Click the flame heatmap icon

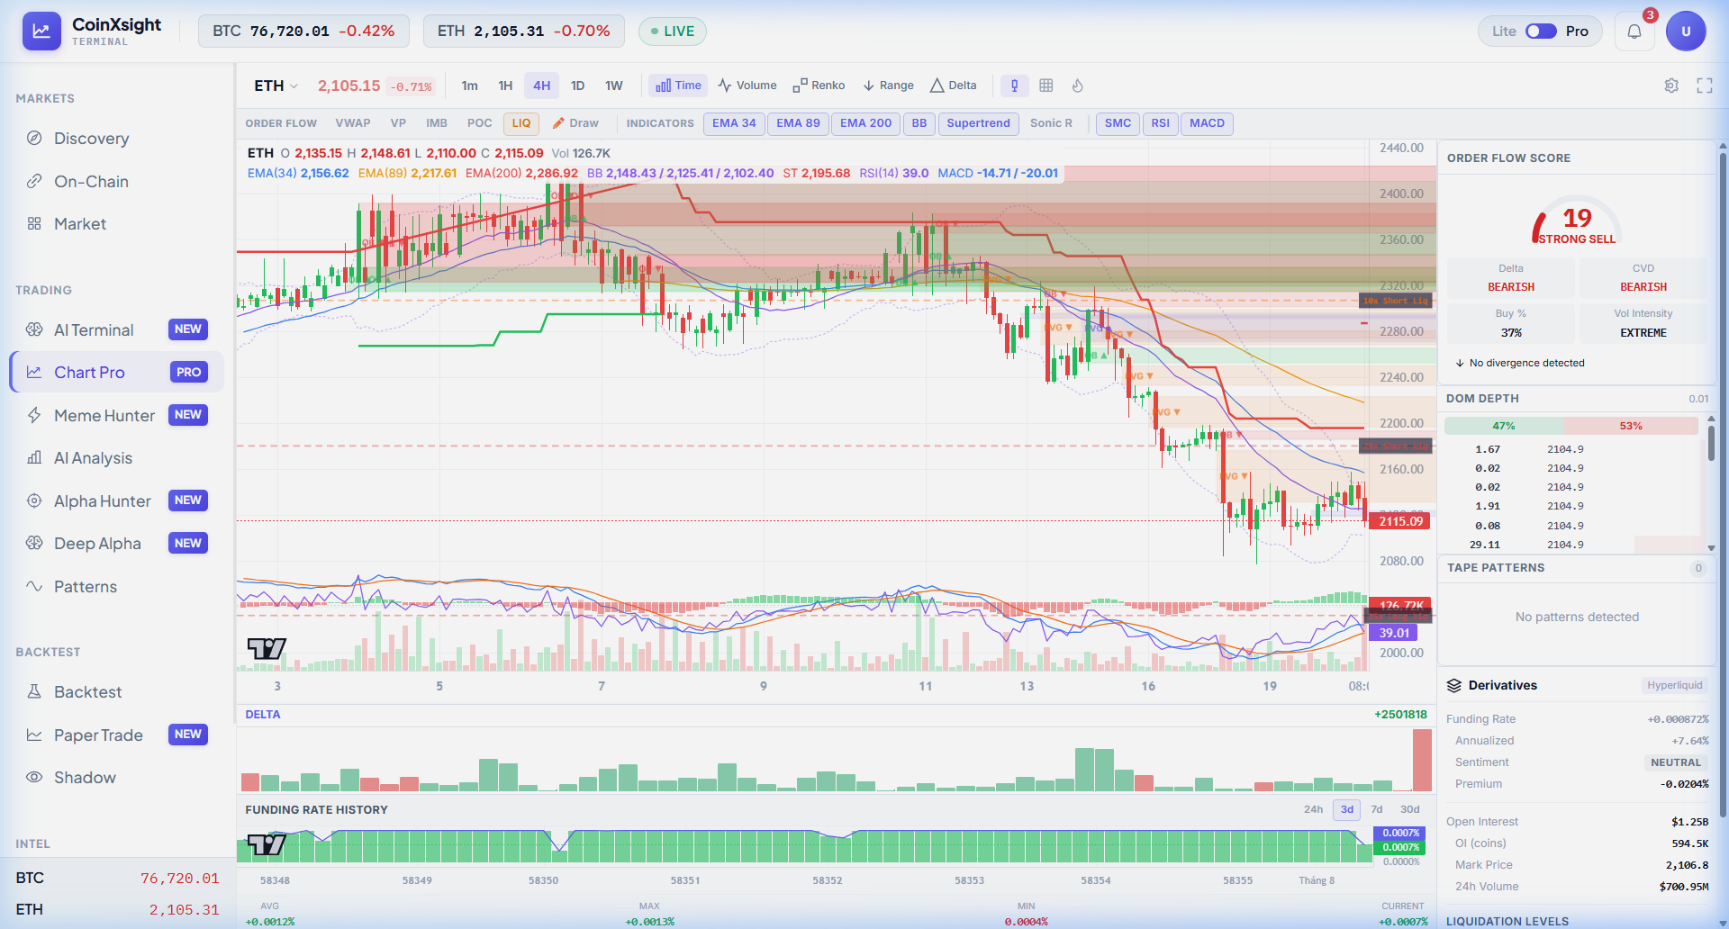1077,86
